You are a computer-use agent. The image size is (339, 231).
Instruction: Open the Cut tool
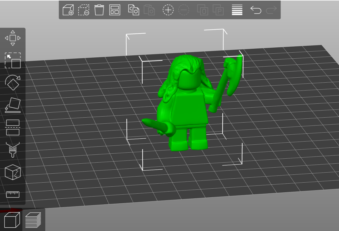(x=13, y=127)
